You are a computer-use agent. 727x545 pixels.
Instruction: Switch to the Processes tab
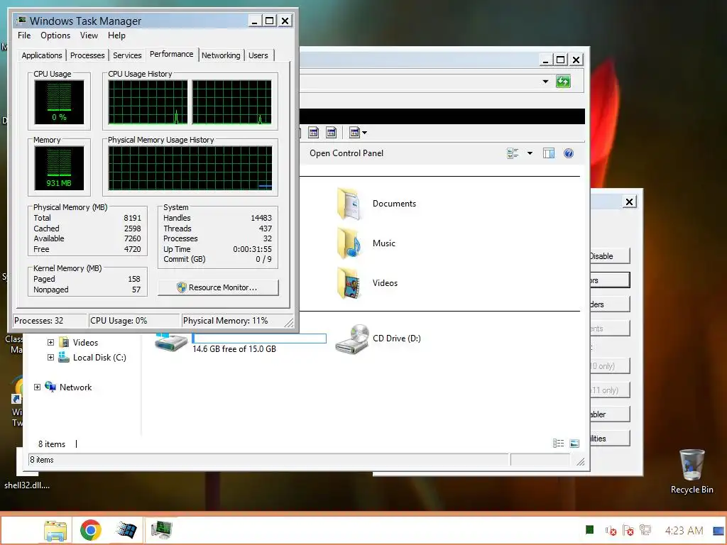click(x=87, y=55)
